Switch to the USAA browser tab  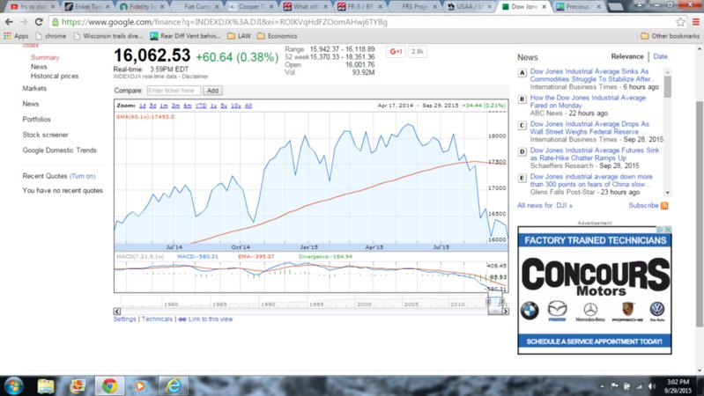point(471,6)
